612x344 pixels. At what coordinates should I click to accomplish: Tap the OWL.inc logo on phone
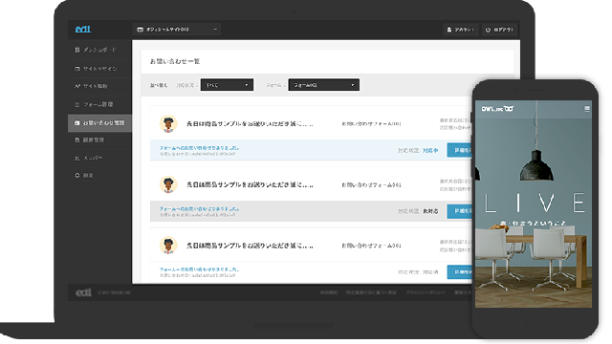click(x=497, y=109)
